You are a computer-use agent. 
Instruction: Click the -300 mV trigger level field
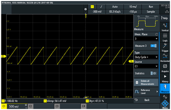point(97,12)
